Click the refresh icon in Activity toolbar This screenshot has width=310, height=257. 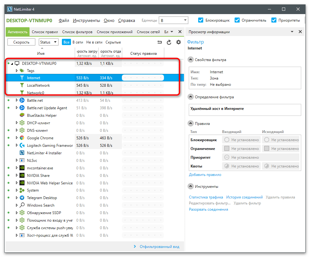pyautogui.click(x=169, y=42)
